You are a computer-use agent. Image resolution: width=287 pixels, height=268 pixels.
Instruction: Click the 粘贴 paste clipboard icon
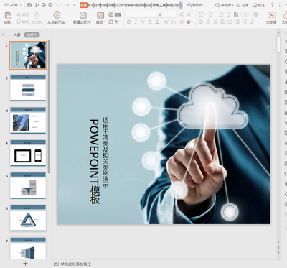click(8, 15)
